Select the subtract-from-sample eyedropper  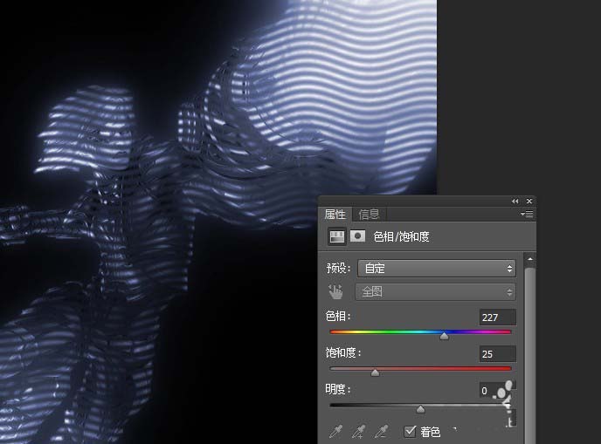380,432
